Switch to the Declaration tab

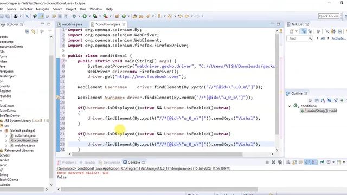point(110,162)
